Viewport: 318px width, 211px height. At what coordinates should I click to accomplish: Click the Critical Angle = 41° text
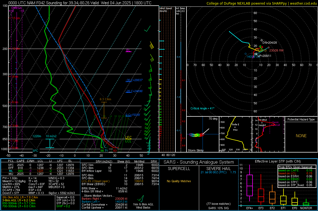point(202,108)
